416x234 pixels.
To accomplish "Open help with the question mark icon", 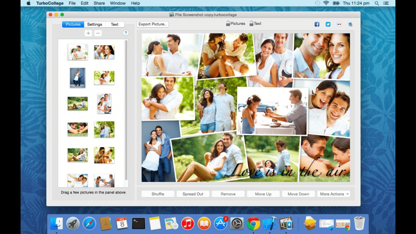I will (x=126, y=33).
